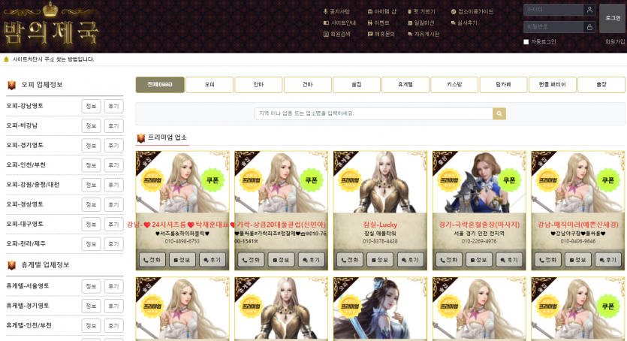Click the 강남-매직미러(예쁜신세경) title
627x341 pixels.
coord(577,225)
